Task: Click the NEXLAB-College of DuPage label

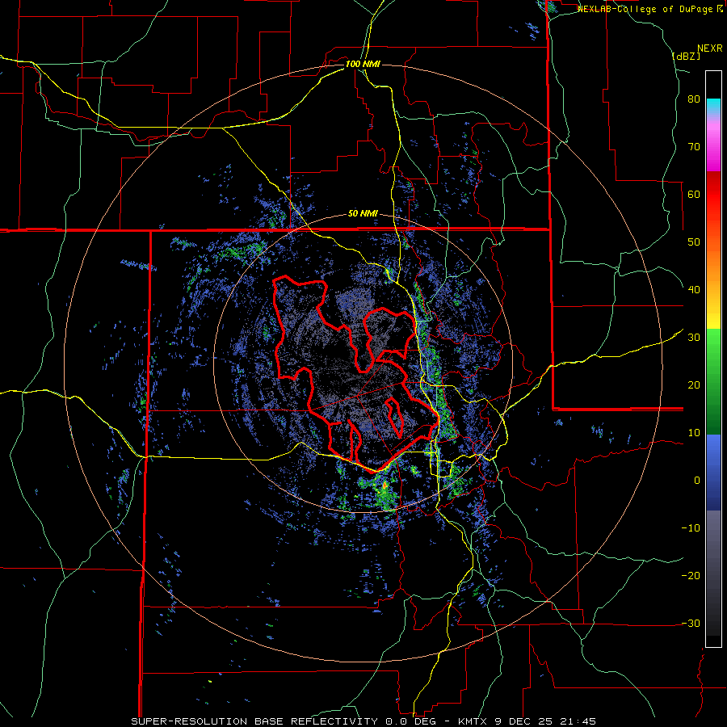Action: pyautogui.click(x=645, y=9)
